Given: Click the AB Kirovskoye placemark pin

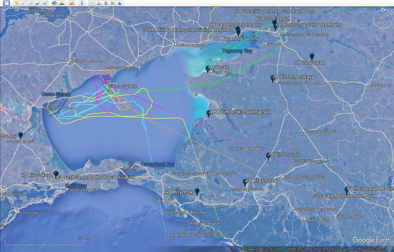Looking at the screenshot, I should click(x=56, y=175).
